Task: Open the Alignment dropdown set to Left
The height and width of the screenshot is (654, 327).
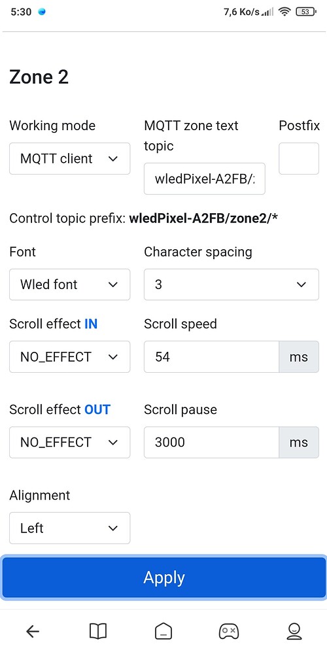Action: coord(70,528)
